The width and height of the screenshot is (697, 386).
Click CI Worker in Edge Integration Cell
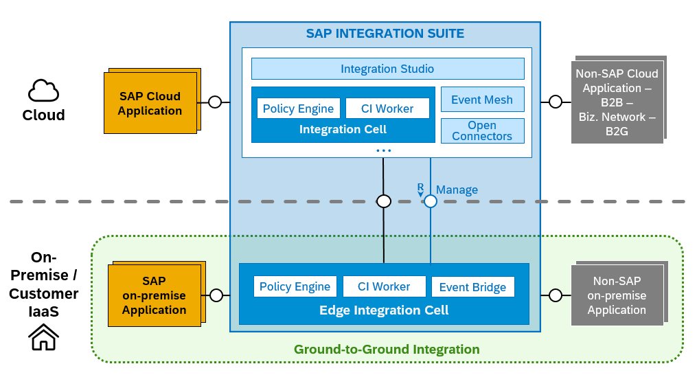[x=384, y=286]
